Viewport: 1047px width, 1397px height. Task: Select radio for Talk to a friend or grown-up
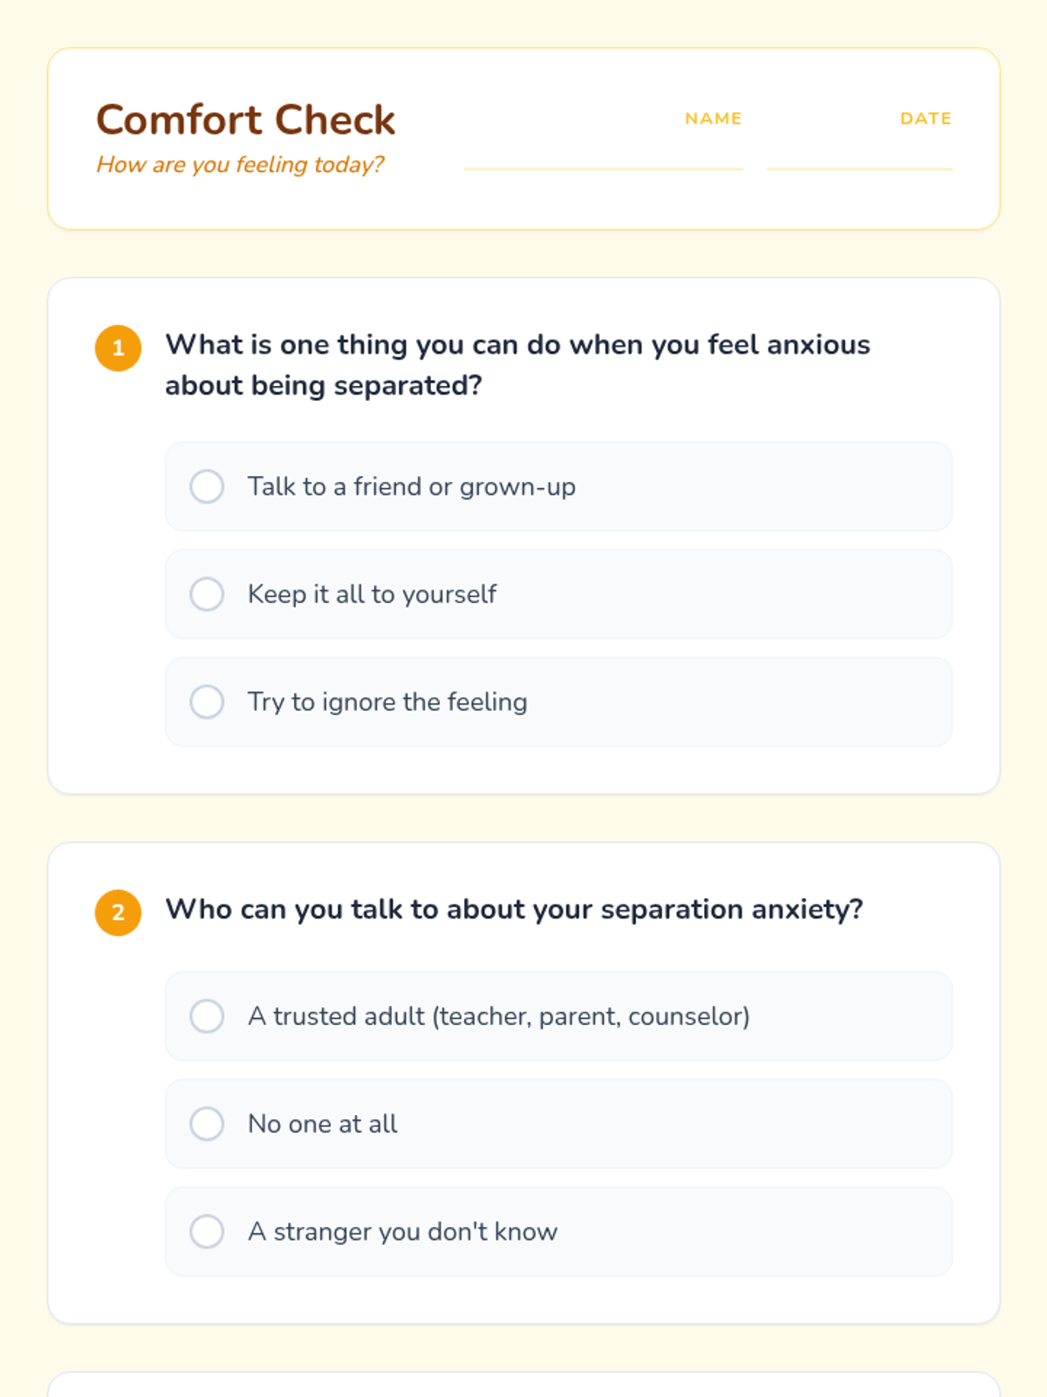click(207, 486)
